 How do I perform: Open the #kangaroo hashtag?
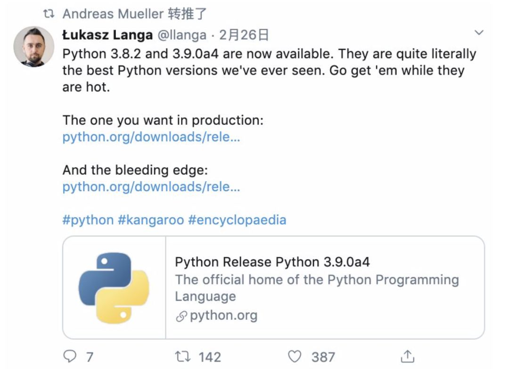151,220
